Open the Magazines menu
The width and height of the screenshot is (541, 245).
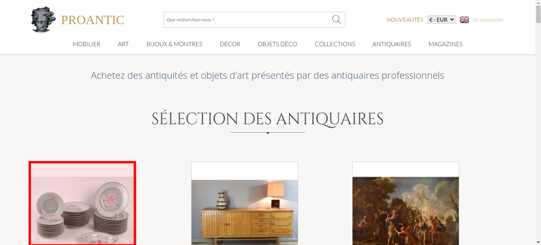point(446,44)
